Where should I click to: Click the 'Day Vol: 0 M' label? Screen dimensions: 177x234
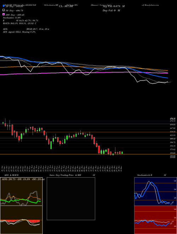[x=111, y=11]
